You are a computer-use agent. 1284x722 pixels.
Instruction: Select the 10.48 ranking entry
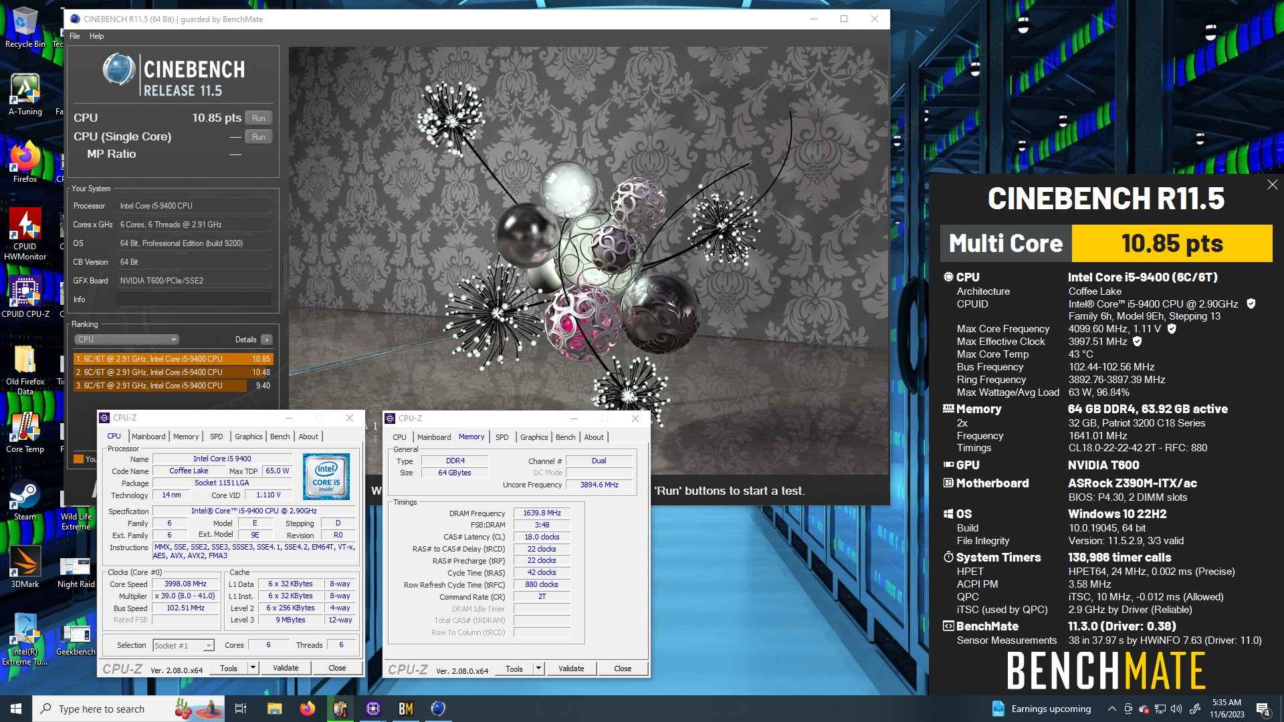[173, 372]
